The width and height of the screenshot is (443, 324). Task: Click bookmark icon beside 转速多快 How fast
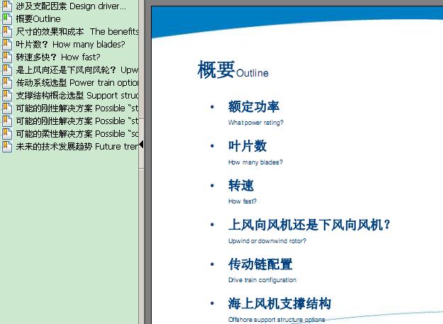pyautogui.click(x=7, y=57)
